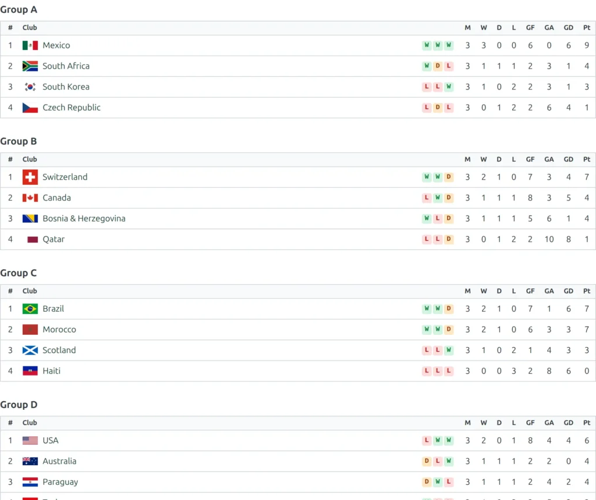Click South Korea's W form badge
This screenshot has height=500, width=596.
coord(449,87)
